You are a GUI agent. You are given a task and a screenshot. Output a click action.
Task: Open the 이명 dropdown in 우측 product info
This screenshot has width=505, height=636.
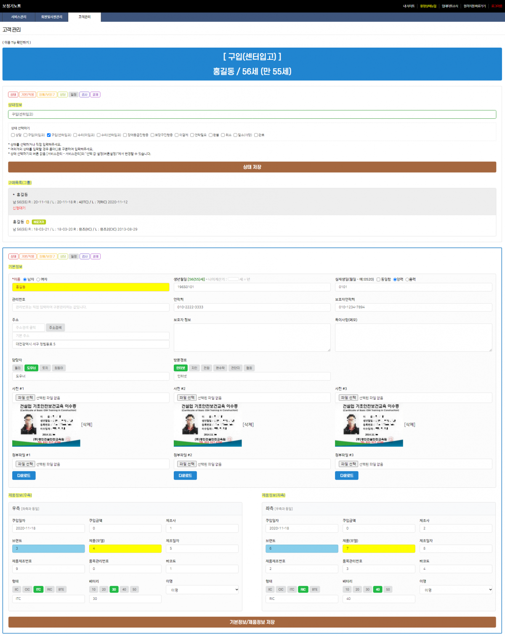pos(202,590)
